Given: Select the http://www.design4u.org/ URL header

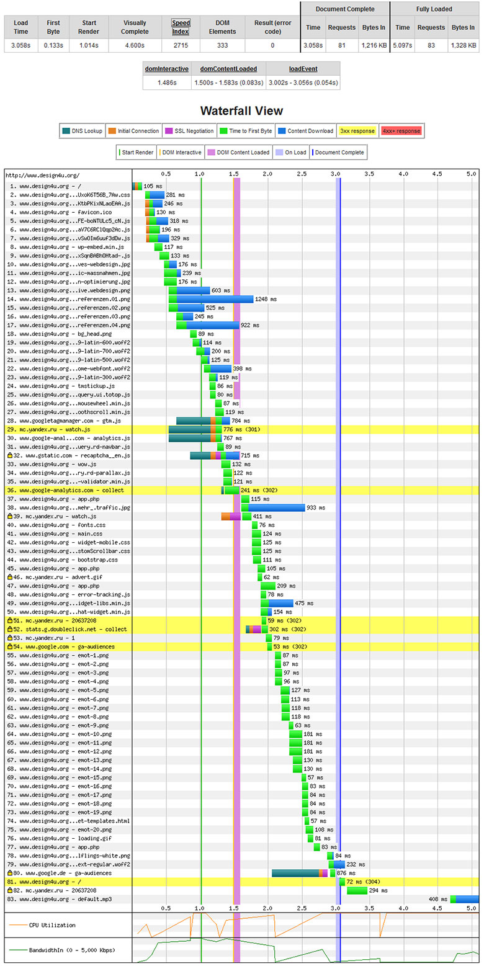Looking at the screenshot, I should [x=42, y=176].
